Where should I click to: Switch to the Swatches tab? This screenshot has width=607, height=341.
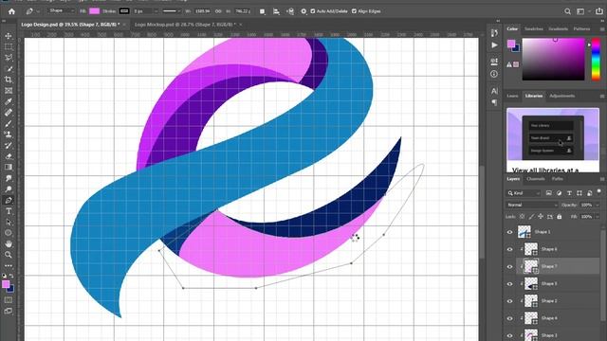pos(533,29)
